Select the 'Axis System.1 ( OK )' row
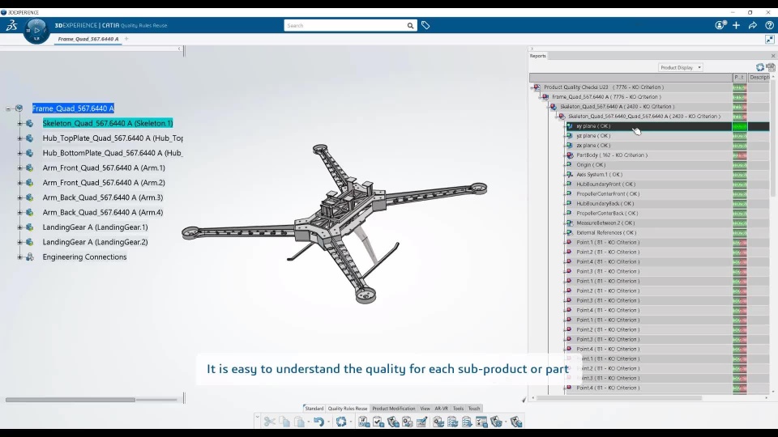This screenshot has width=778, height=437. (599, 175)
